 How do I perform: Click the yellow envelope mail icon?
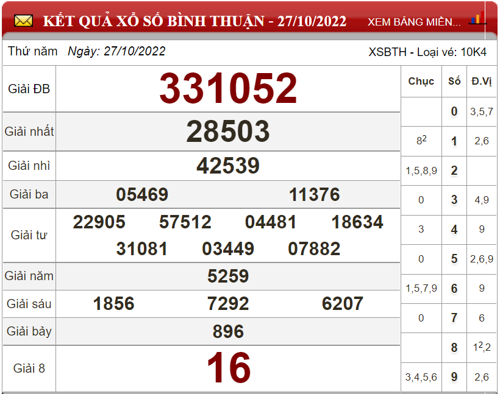coord(23,21)
